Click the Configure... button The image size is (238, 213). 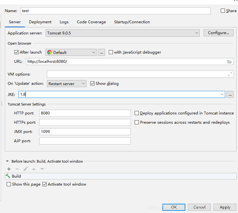[219, 33]
